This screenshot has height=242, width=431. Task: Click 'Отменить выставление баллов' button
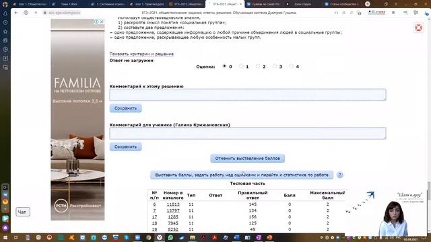click(x=247, y=159)
